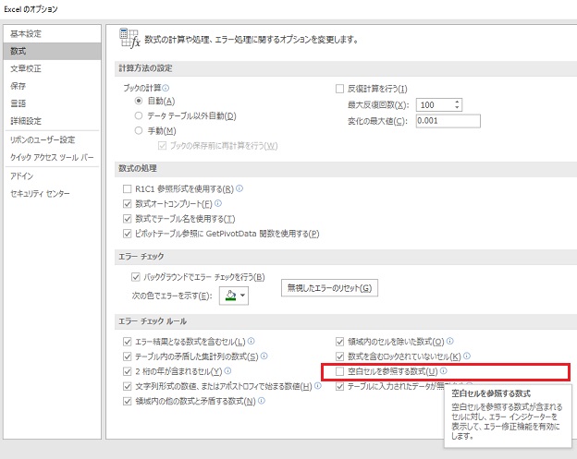Click 無視したエラーのリセット(G) button

coord(329,288)
